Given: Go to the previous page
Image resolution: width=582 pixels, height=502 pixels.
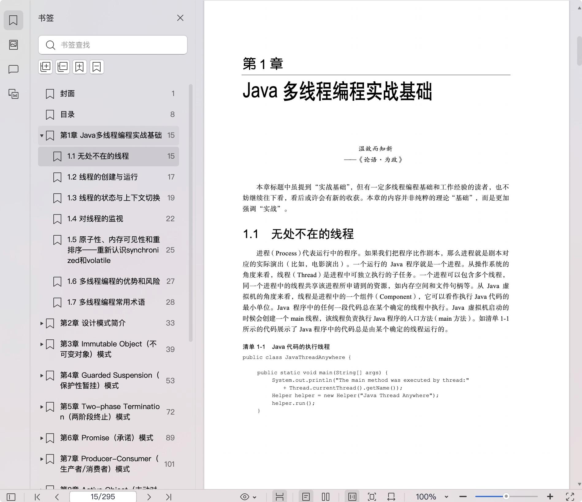Looking at the screenshot, I should click(57, 497).
